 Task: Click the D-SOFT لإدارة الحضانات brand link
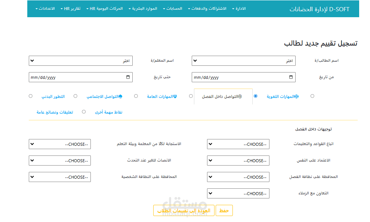319,9
